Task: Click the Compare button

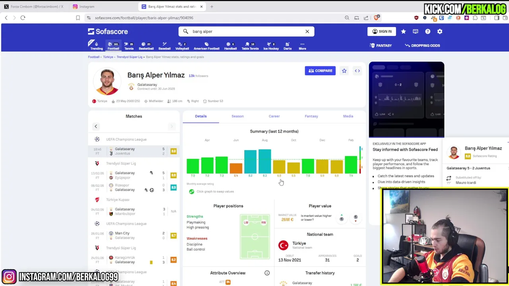Action: click(x=320, y=71)
